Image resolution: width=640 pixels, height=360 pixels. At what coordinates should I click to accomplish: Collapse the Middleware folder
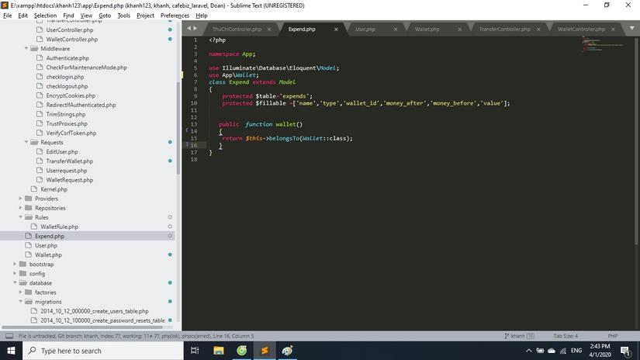26,49
